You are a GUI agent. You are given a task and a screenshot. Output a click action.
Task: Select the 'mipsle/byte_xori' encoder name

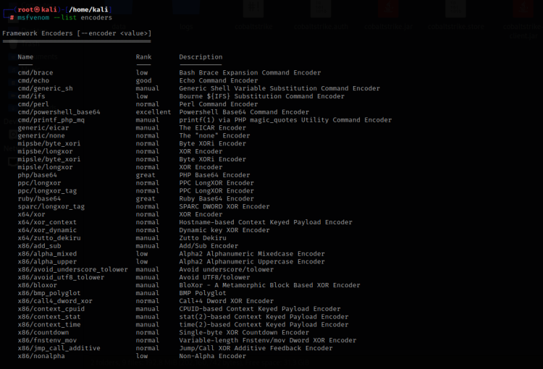tap(49, 159)
